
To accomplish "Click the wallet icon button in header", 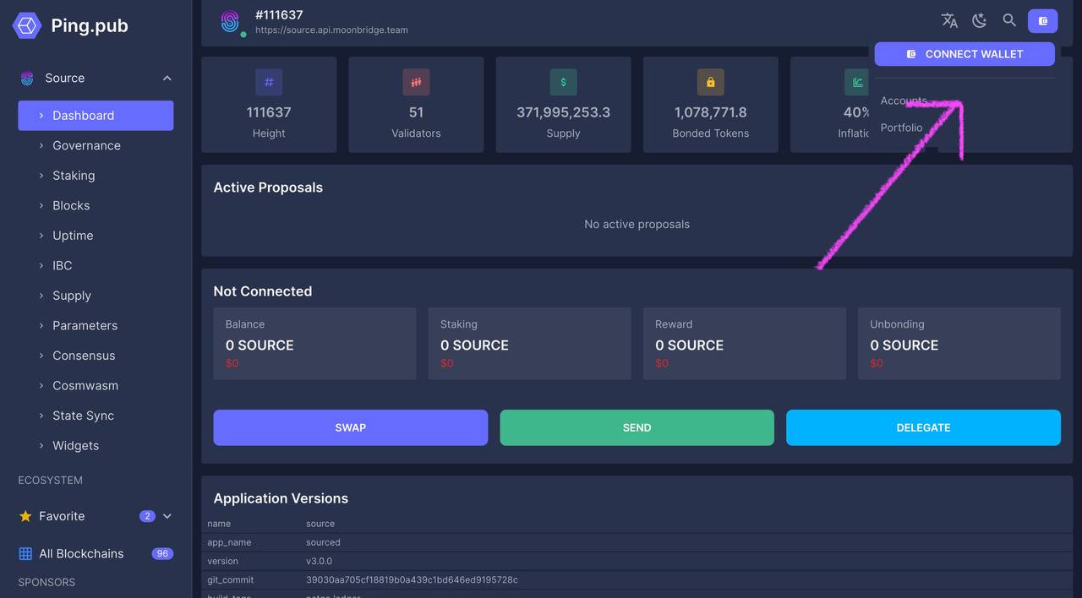I will [x=1042, y=21].
